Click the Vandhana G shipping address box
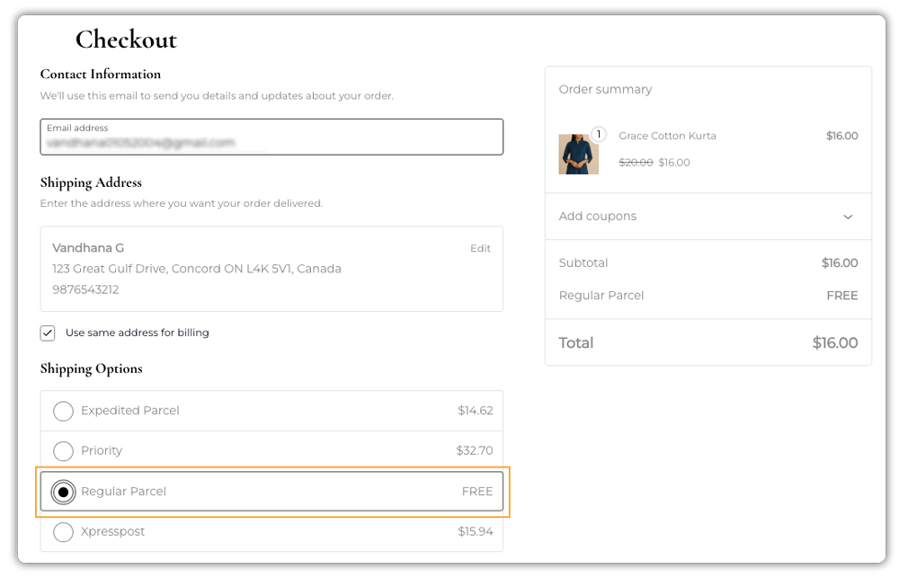Screen dimensions: 899x578 (x=270, y=269)
